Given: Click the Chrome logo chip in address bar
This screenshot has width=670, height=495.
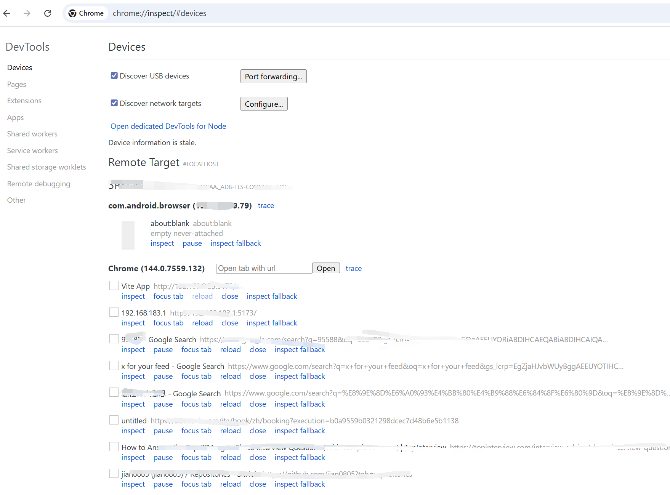Looking at the screenshot, I should pyautogui.click(x=86, y=13).
